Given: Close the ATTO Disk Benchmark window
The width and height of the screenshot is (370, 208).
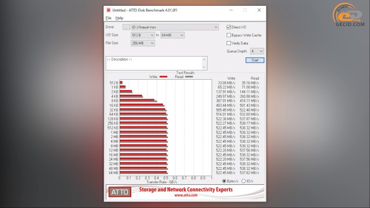Looking at the screenshot, I should (259, 10).
